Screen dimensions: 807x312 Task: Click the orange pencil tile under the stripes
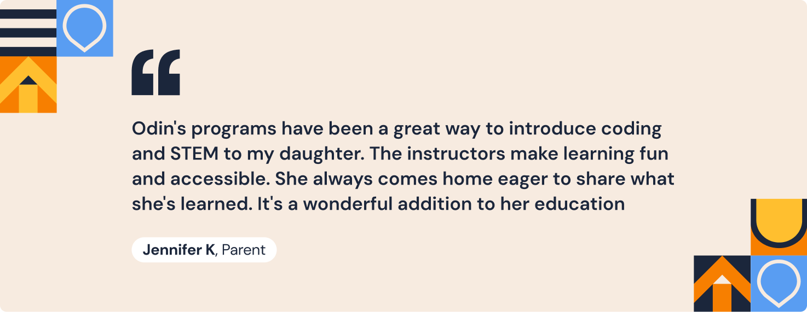pos(28,85)
